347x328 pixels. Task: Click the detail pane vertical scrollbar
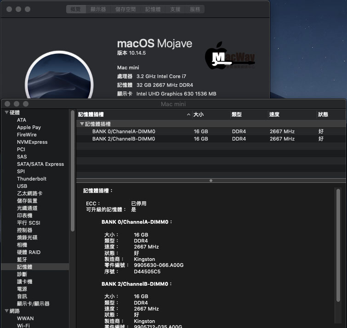click(338, 245)
